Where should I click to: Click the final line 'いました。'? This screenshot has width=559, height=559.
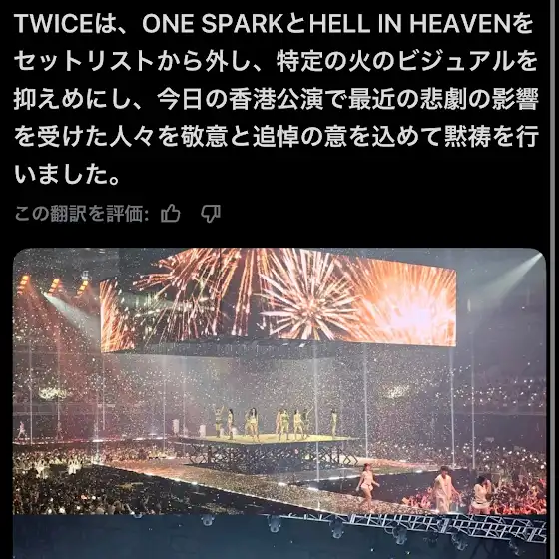[x=67, y=175]
